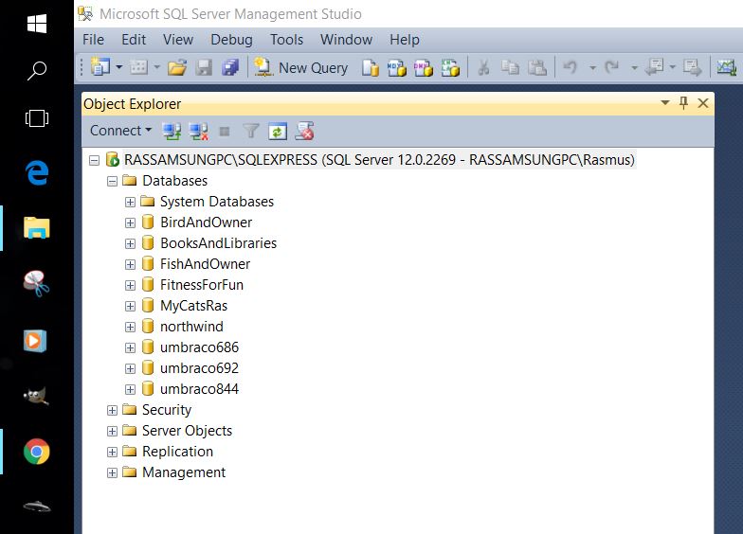Expand the Security folder node

coord(112,410)
